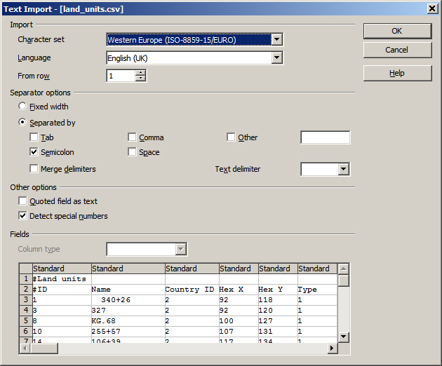442x366 pixels.
Task: Click row number 3 in preview
Action: [x=26, y=300]
